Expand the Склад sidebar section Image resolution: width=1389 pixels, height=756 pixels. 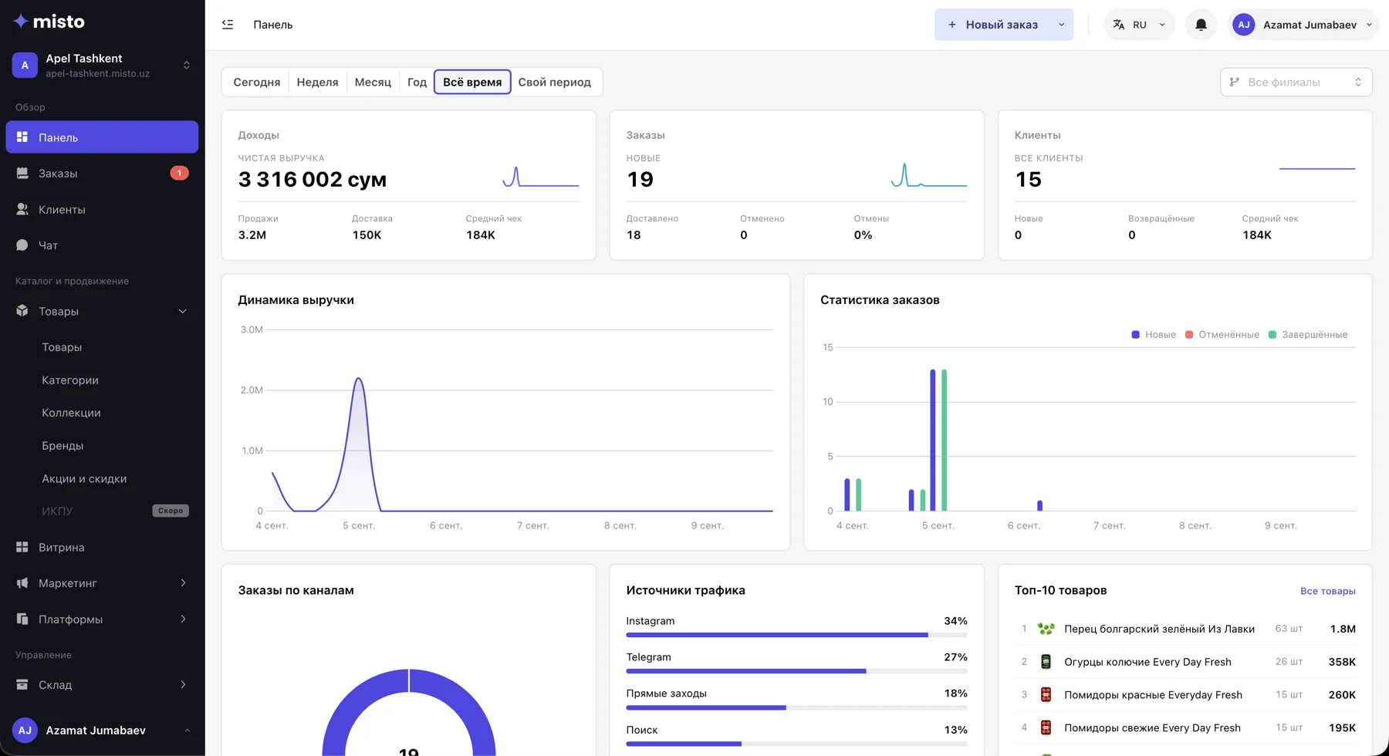(x=183, y=684)
